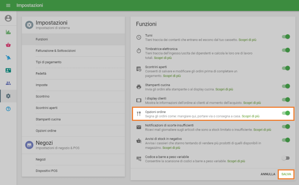Viewport: 299px width, 185px height.
Task: Click the user account icon in sidebar
Action: pos(8,18)
